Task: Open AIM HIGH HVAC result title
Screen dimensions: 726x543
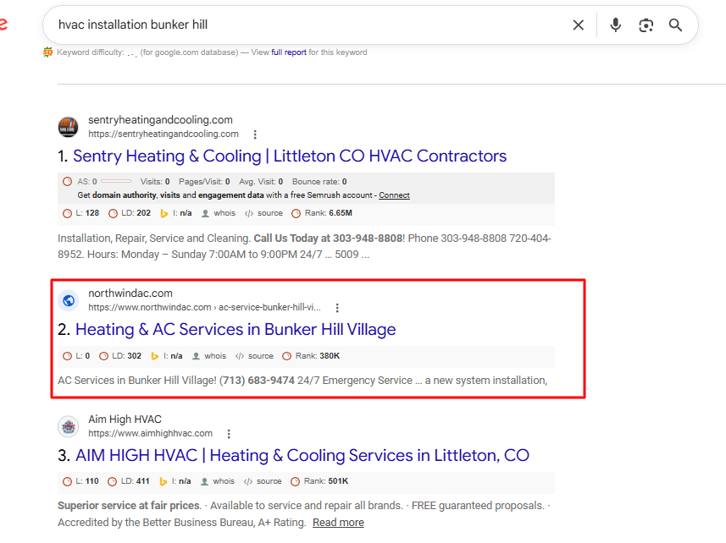Action: (302, 456)
